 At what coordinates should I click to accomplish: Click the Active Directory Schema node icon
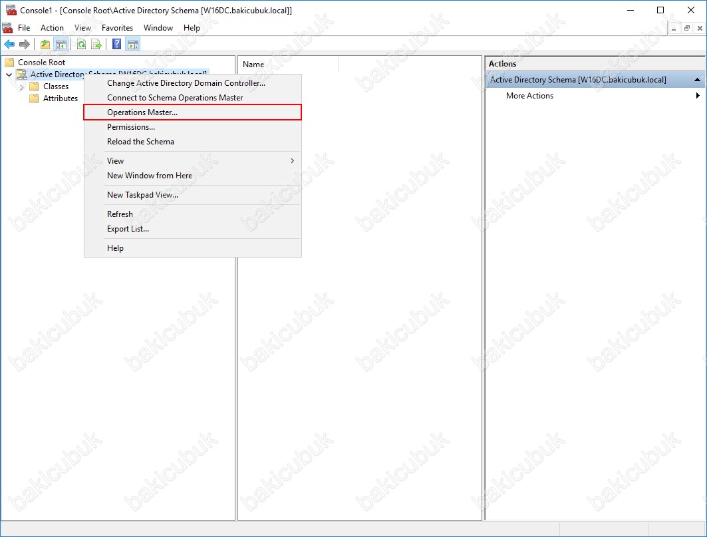22,75
